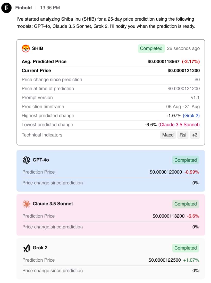Click the red -2.17% change indicator
211x283 pixels.
192,61
